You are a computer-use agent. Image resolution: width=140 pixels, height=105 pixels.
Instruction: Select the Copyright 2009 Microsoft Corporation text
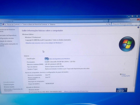tap(48, 40)
